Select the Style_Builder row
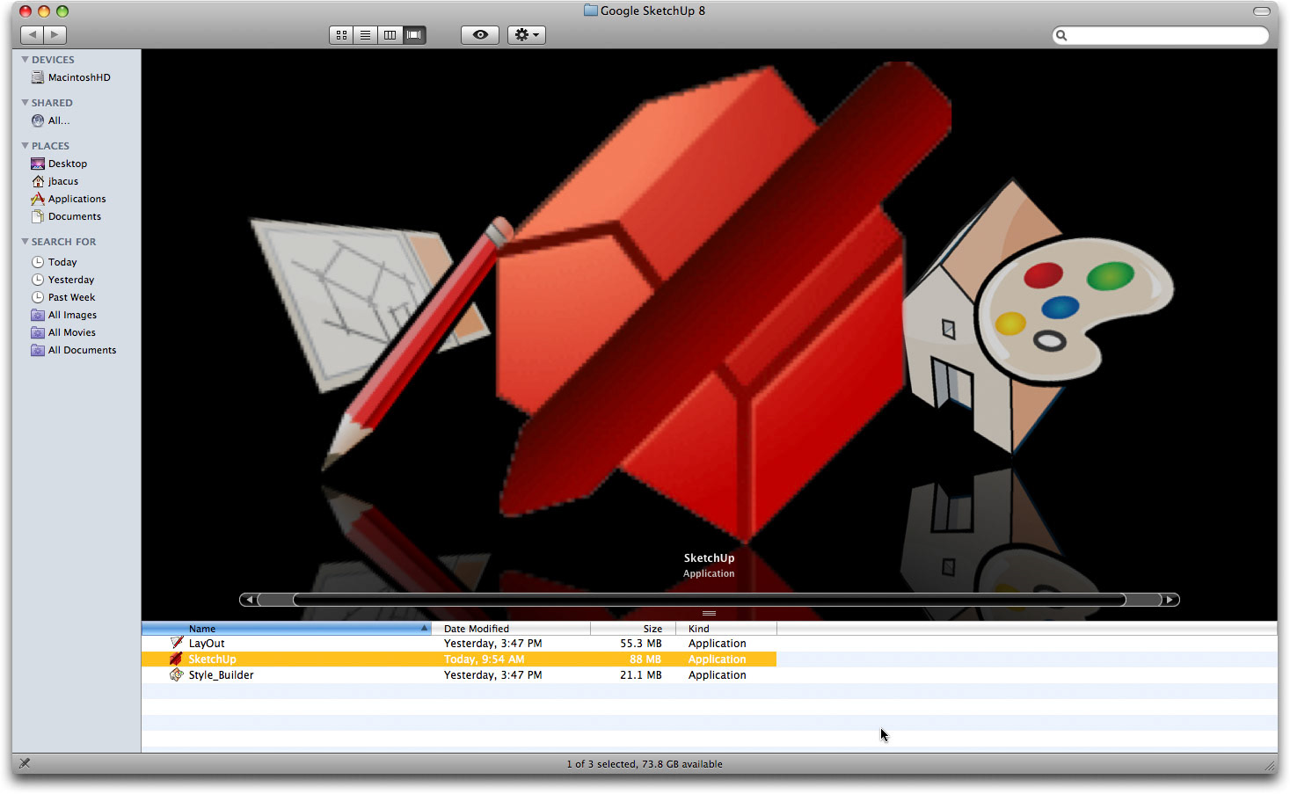 [x=459, y=675]
